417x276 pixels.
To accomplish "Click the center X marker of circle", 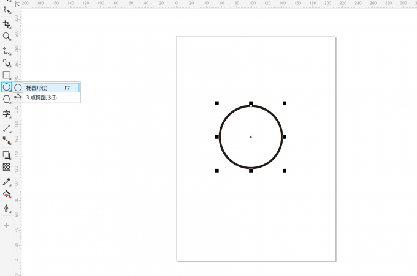I will tap(251, 137).
